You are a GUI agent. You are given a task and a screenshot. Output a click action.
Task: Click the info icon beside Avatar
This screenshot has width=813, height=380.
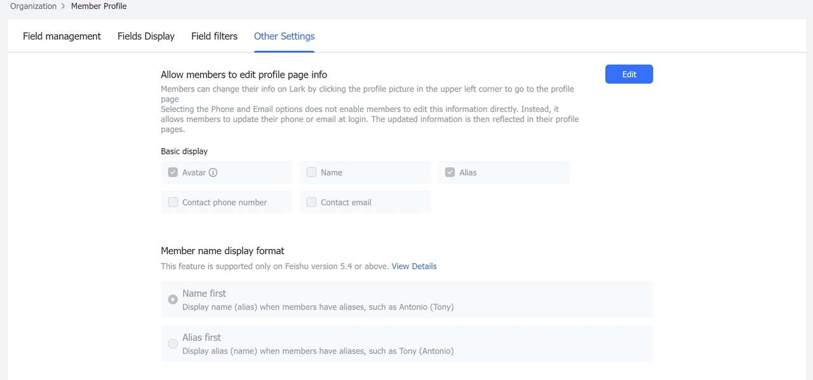click(213, 172)
